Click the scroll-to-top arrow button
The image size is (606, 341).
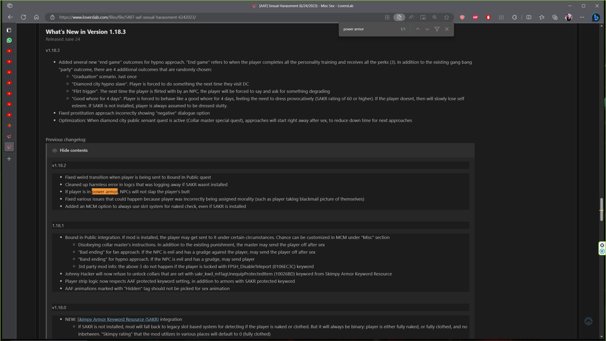588,321
